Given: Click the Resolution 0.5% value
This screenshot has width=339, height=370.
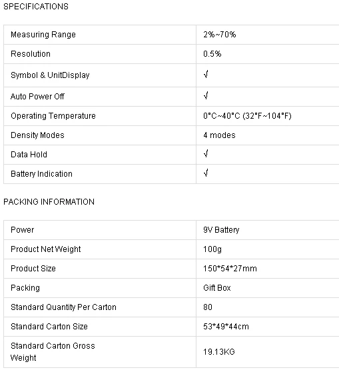Looking at the screenshot, I should (x=212, y=54).
